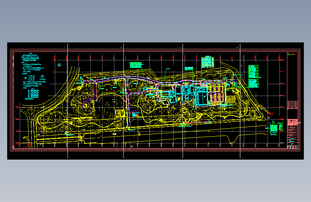This screenshot has width=311, height=202.
Task: Select the triangular traffic island at the road junction
Action: click(x=31, y=112)
